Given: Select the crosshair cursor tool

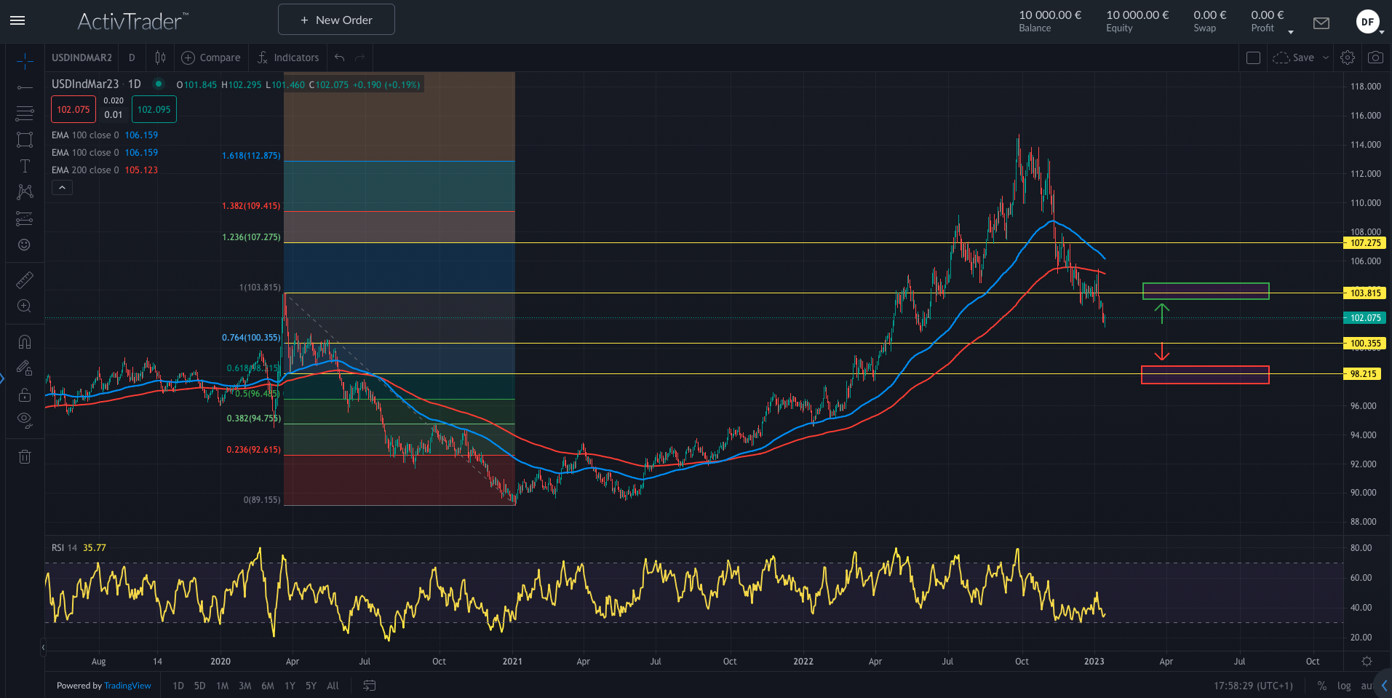Looking at the screenshot, I should tap(25, 62).
